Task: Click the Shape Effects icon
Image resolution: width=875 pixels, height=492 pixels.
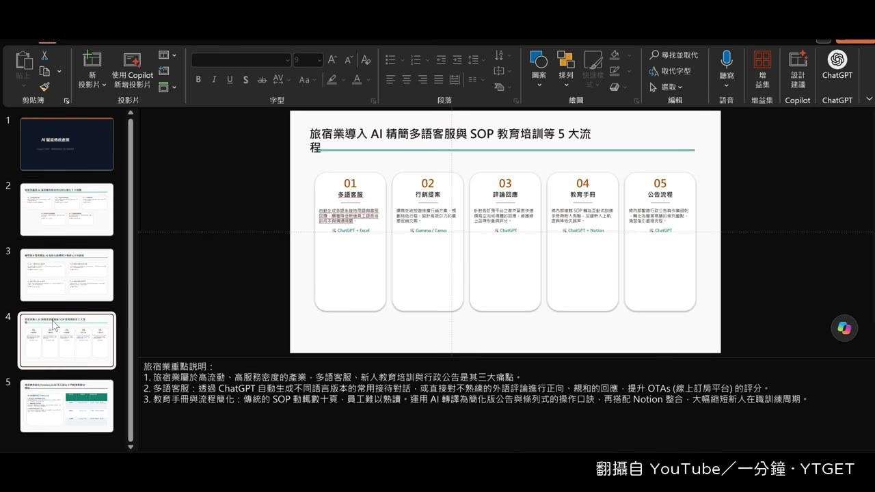Action: click(x=615, y=87)
